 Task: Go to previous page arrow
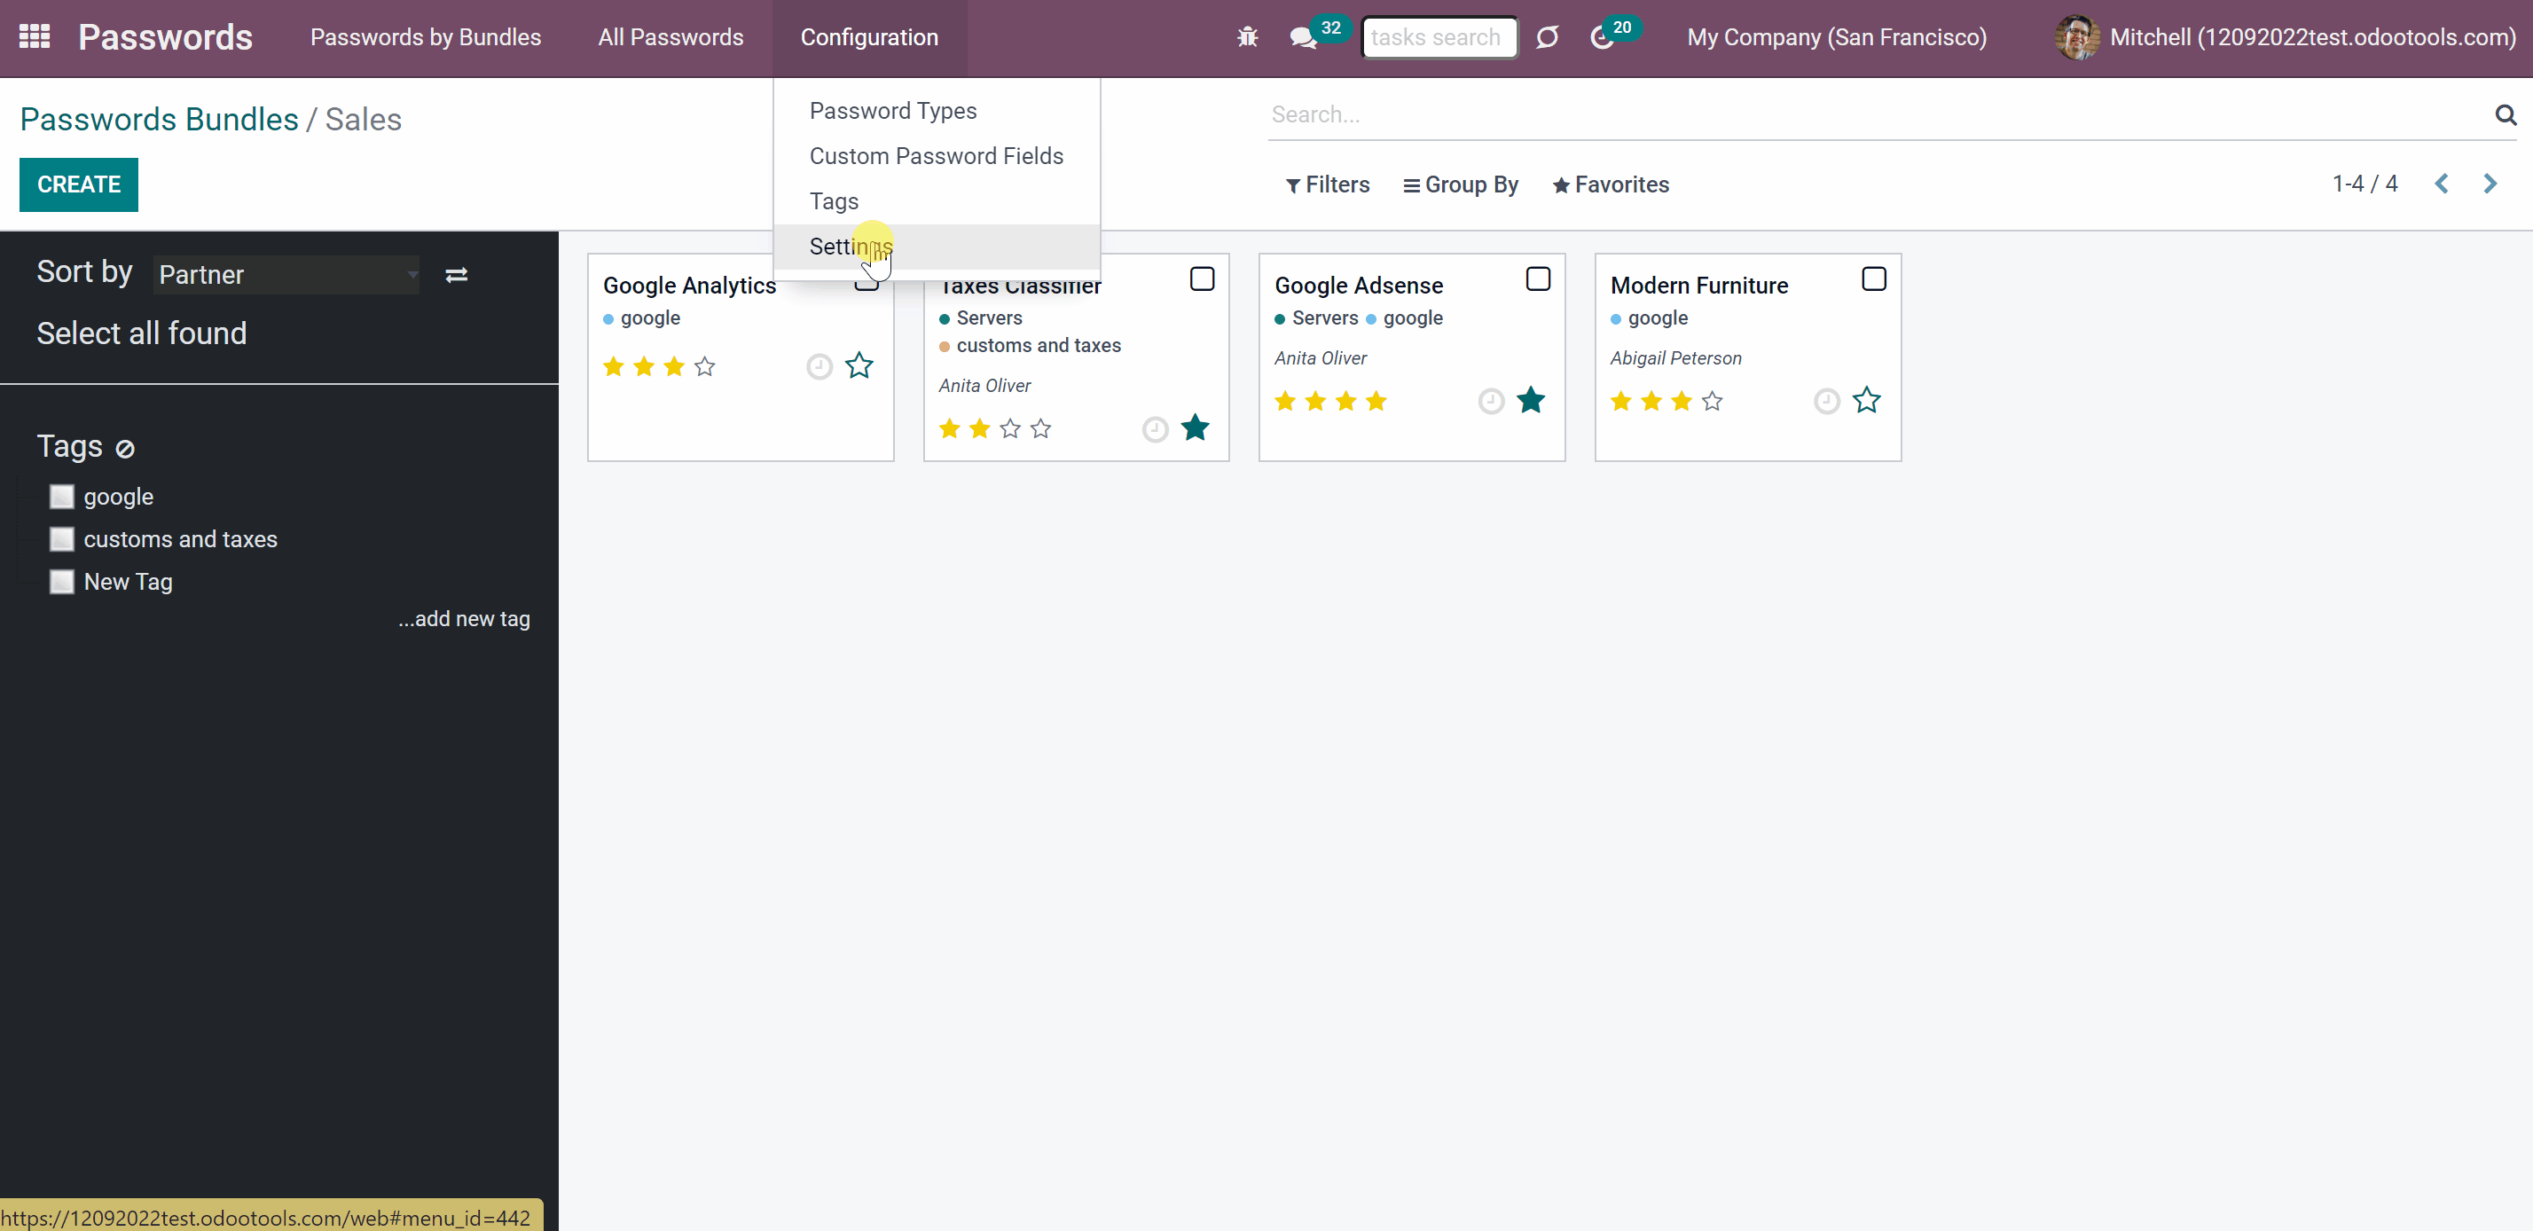point(2442,184)
